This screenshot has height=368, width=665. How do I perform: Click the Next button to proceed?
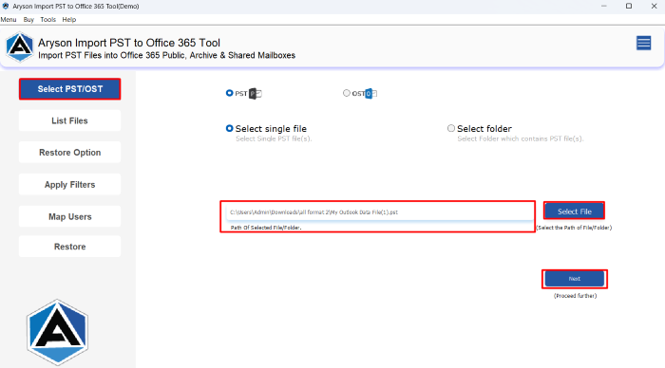tap(574, 279)
